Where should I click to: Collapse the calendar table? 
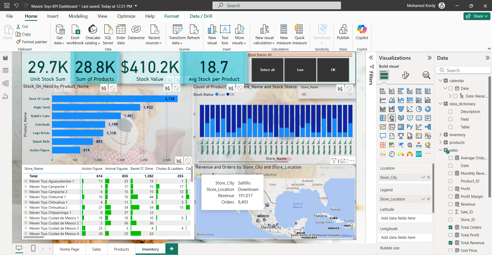(440, 81)
